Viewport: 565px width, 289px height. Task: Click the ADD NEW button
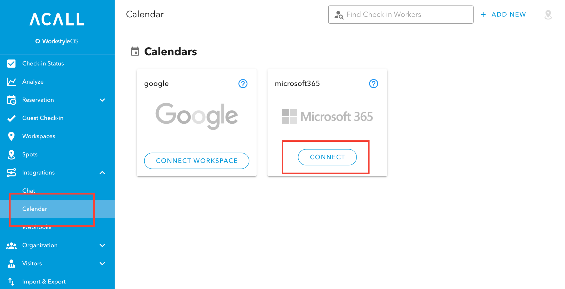(x=503, y=14)
